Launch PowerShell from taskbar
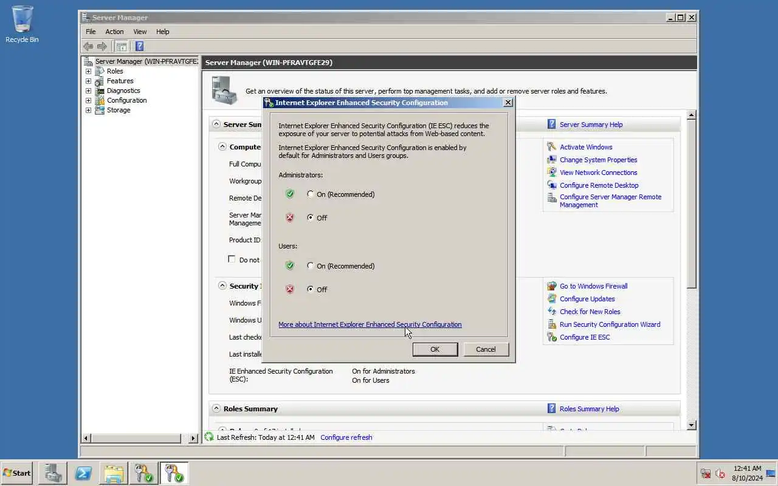Screen dimensions: 778x486 coord(83,473)
